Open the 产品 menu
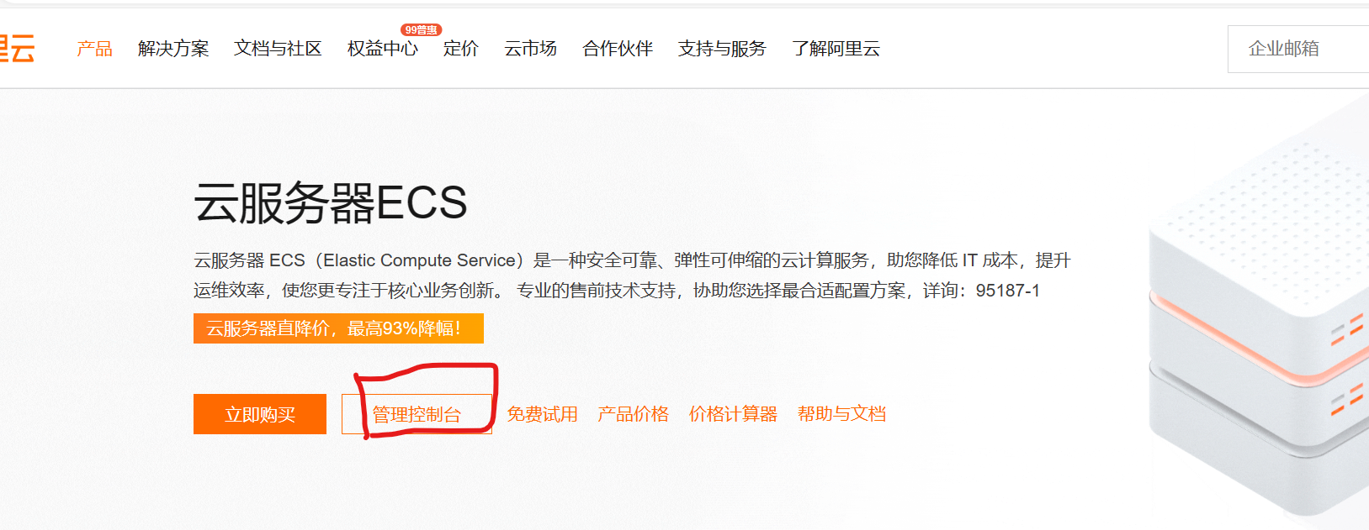Viewport: 1369px width, 530px height. click(x=94, y=49)
